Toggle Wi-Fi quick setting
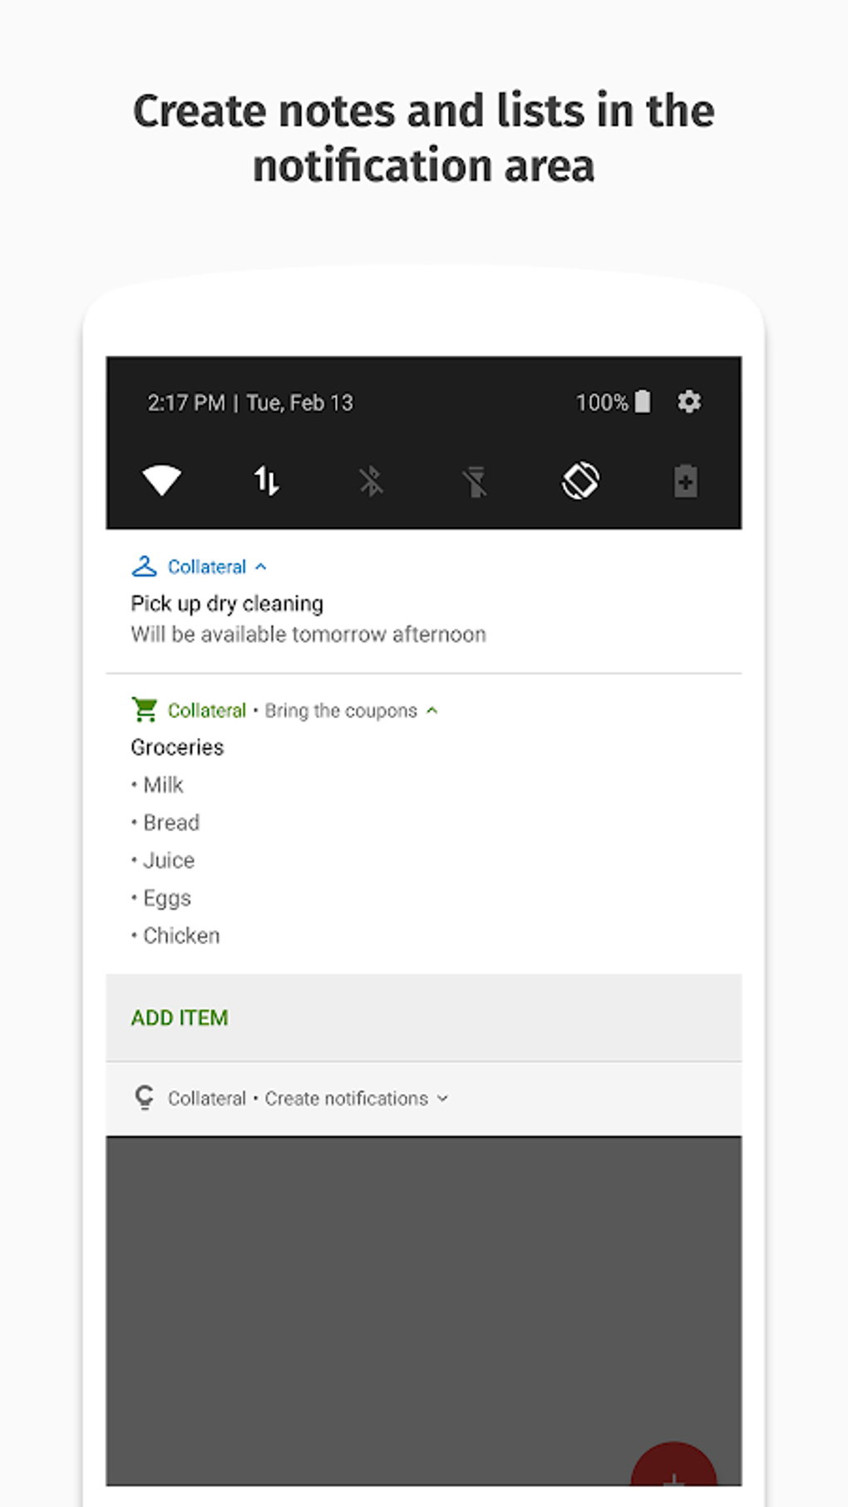 click(x=161, y=480)
